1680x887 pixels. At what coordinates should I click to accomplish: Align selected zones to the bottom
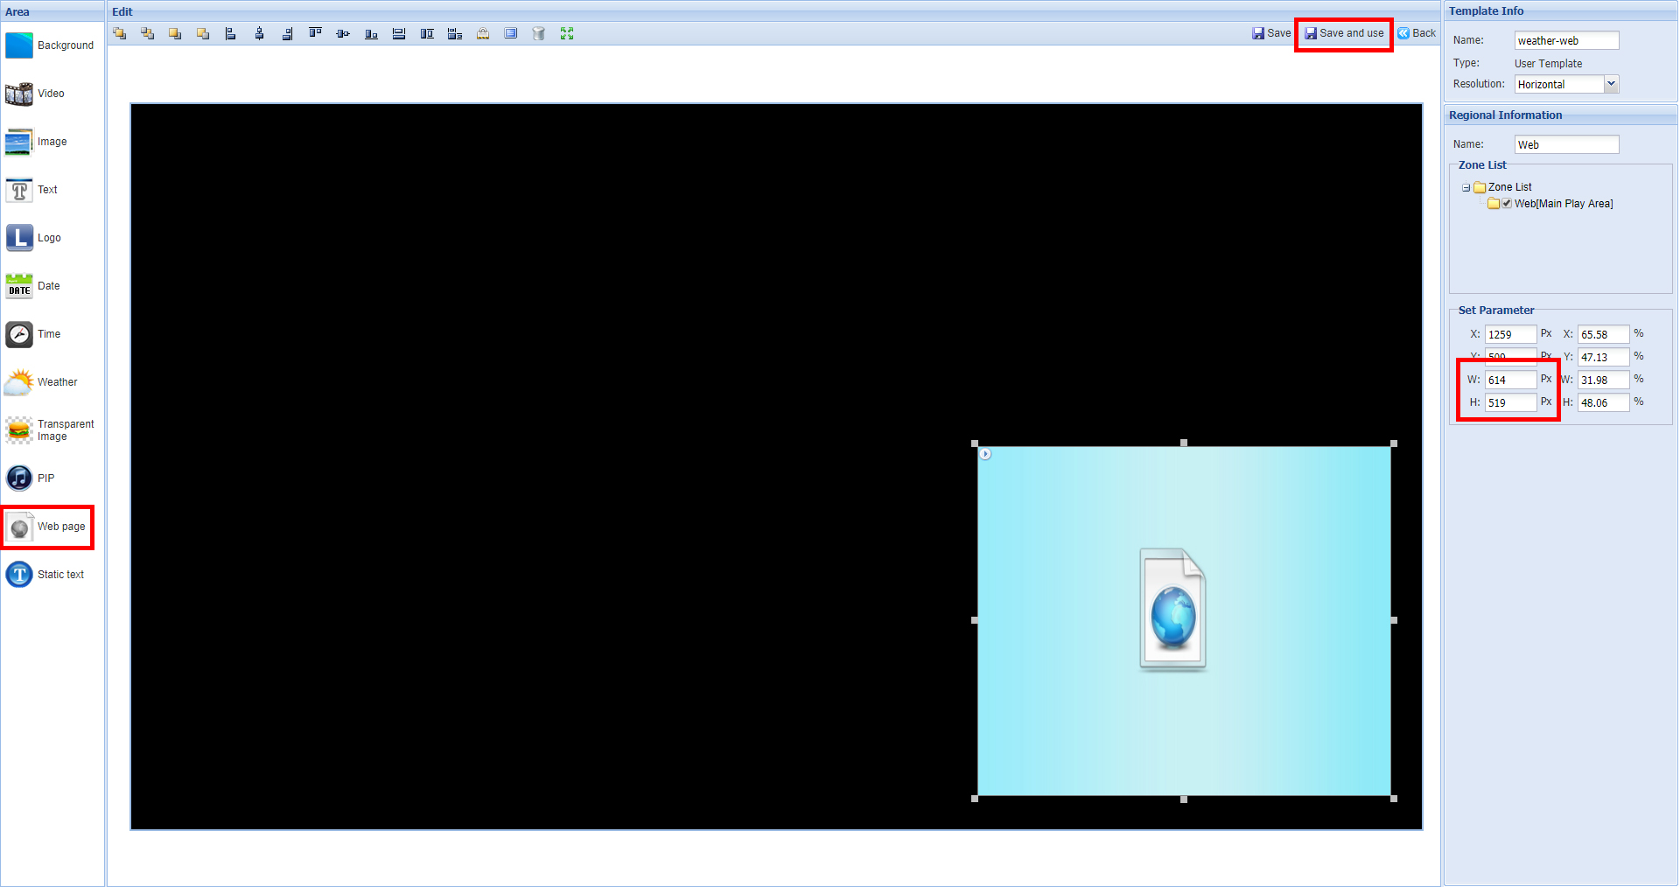point(371,33)
